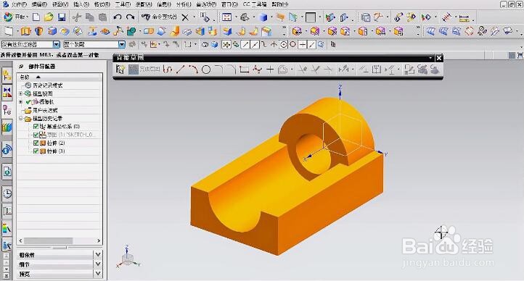
Task: Select the Line tool in sketch toolbar
Action: point(180,70)
